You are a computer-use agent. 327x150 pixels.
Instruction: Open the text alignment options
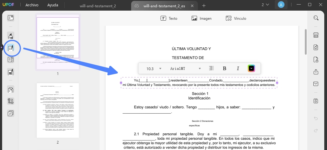211,68
